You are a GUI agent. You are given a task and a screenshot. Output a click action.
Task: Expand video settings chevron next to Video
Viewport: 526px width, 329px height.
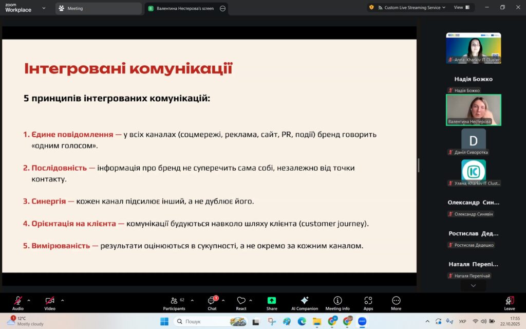63,300
